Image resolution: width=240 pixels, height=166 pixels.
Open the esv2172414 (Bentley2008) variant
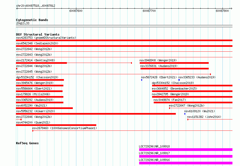click(x=36, y=60)
